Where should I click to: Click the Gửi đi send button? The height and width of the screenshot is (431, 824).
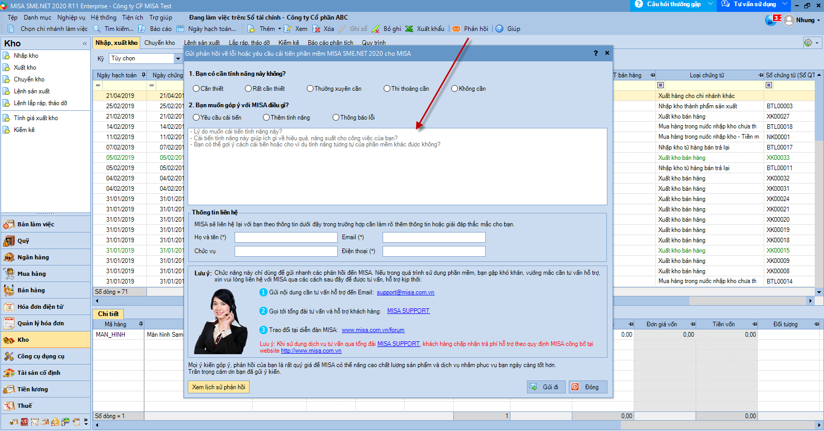click(x=546, y=387)
